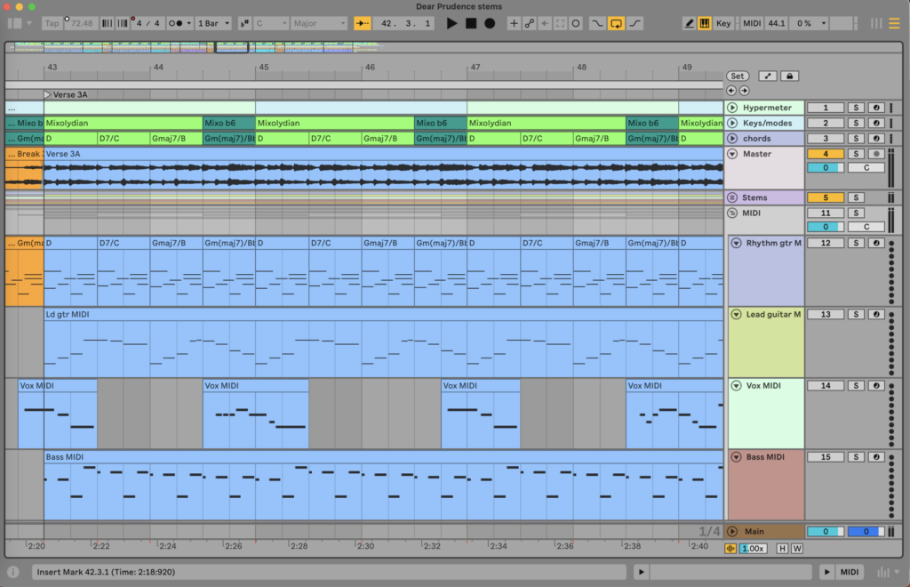Unfold the chords track
Screen dimensions: 910x587
point(732,138)
